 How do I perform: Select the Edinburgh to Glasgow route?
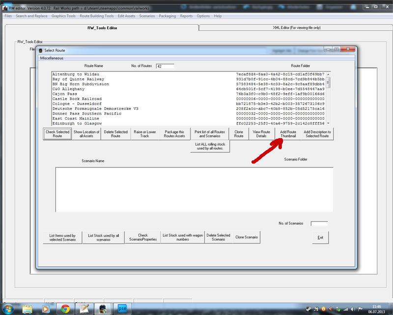point(188,124)
